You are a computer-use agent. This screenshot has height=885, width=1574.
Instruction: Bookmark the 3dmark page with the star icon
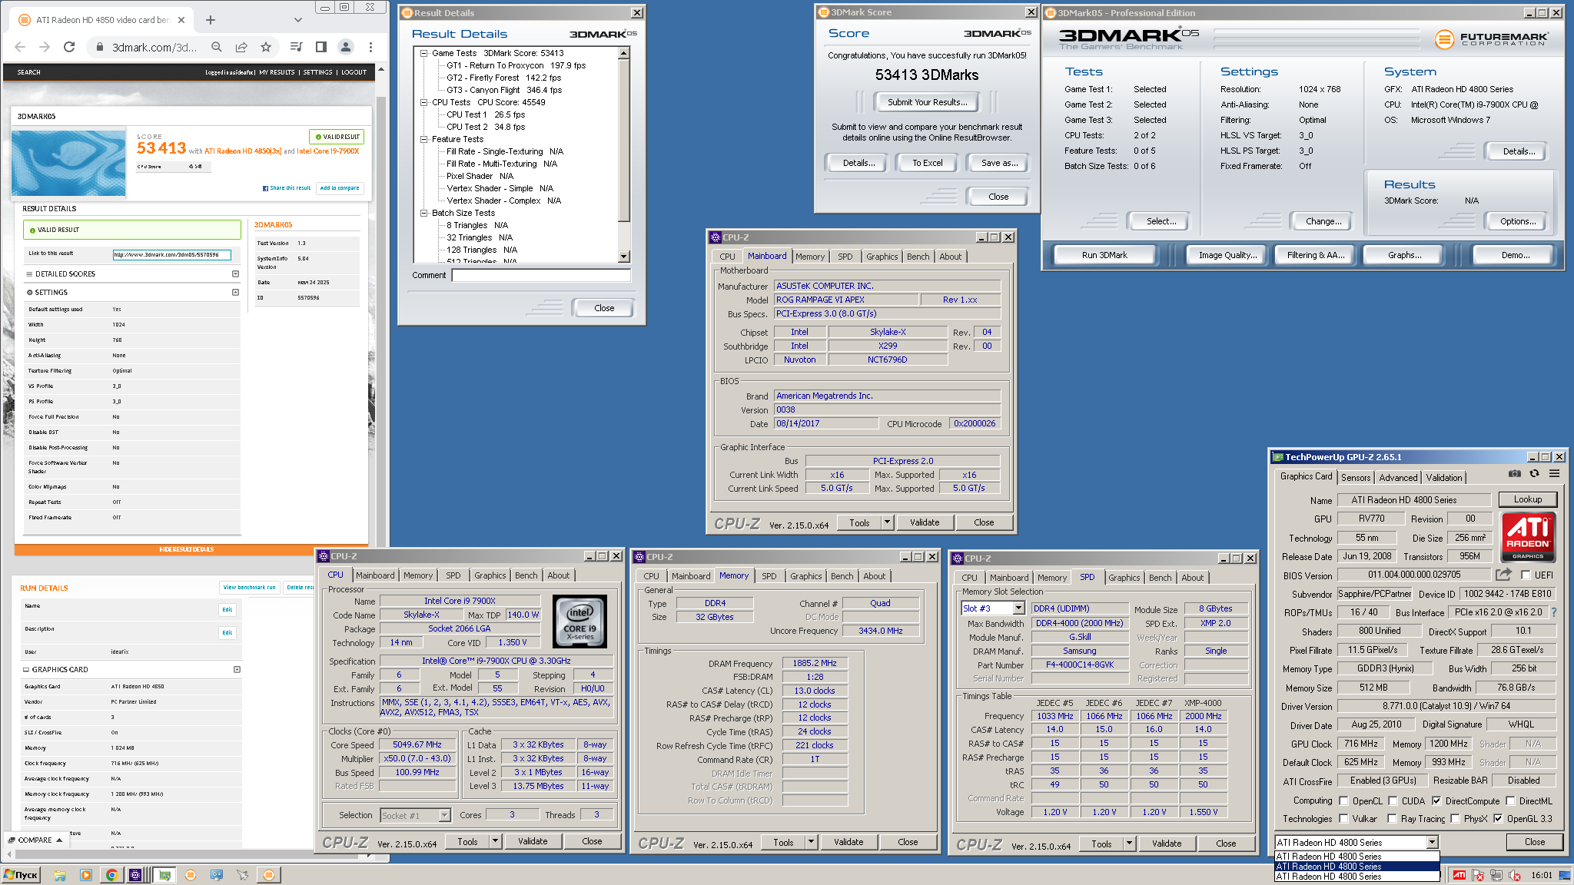[266, 47]
